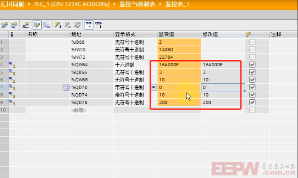Click monitor value 14080
This screenshot has height=178, width=298.
(x=166, y=50)
